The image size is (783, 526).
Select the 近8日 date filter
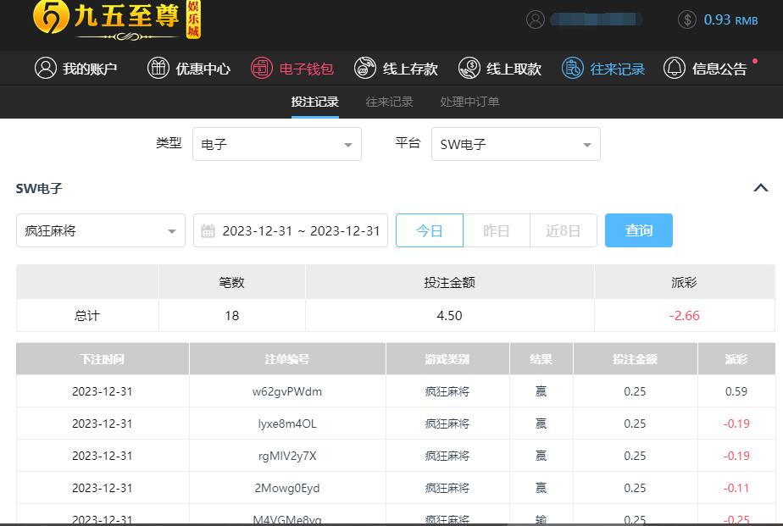tap(564, 230)
